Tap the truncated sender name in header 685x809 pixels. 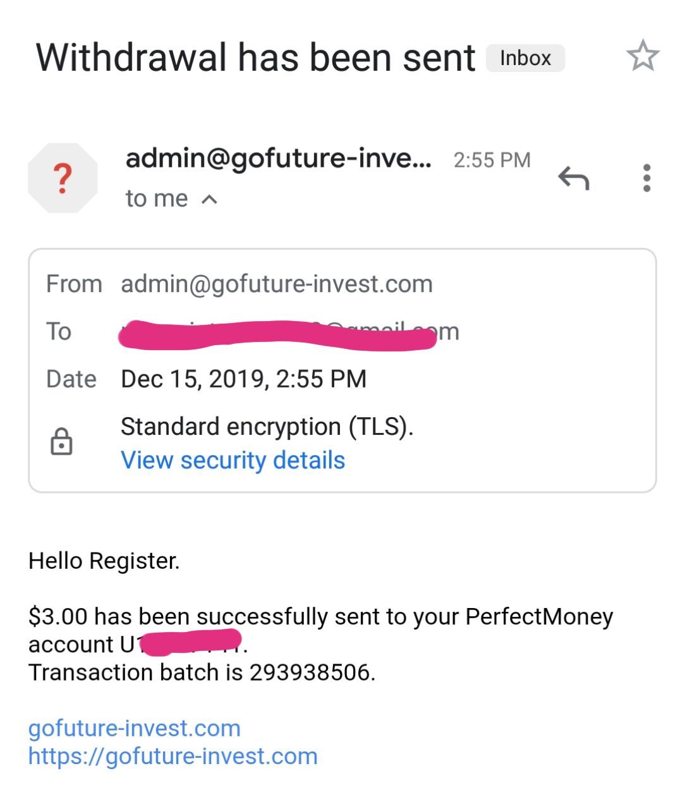pos(278,158)
